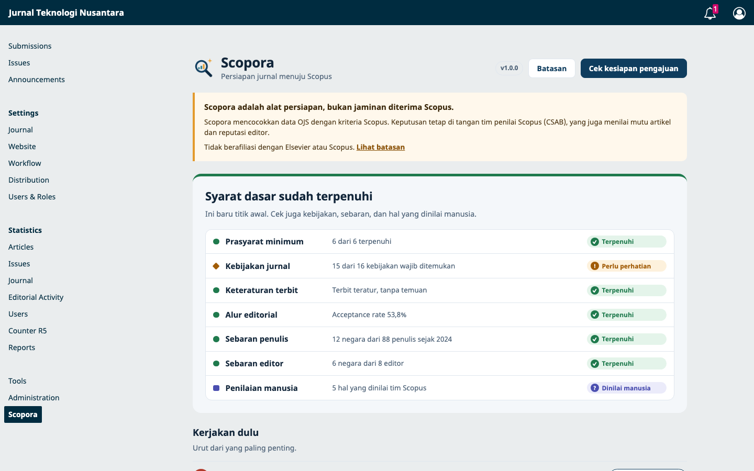Image resolution: width=754 pixels, height=471 pixels.
Task: Click the Jurnal Teknologi Nusantara title
Action: click(66, 13)
